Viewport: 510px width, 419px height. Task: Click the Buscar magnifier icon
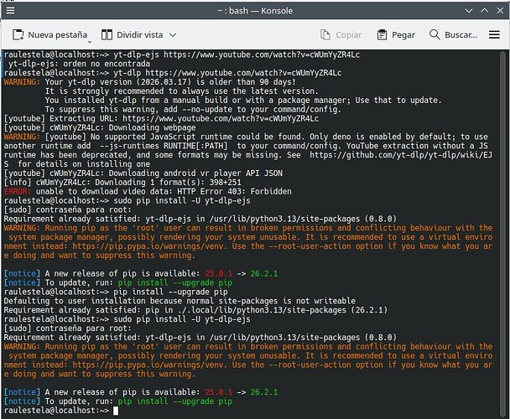[x=435, y=34]
